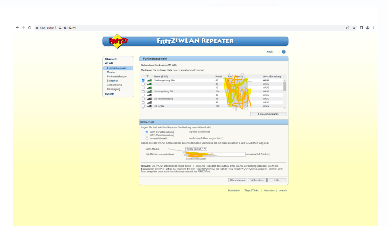
Task: Check the cdi-77822 network checkbox
Action: tap(143, 106)
